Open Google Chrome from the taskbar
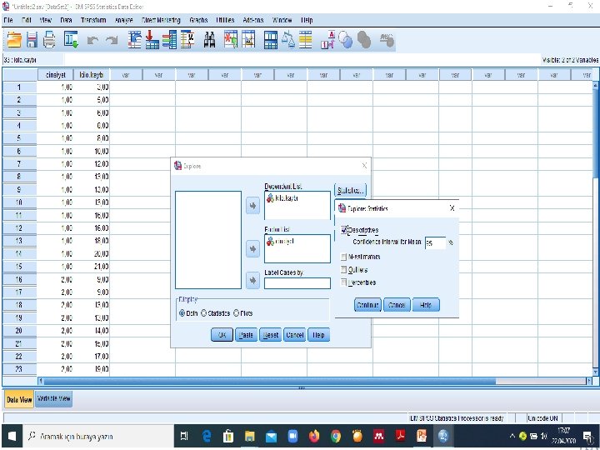The image size is (600, 450). (336, 436)
